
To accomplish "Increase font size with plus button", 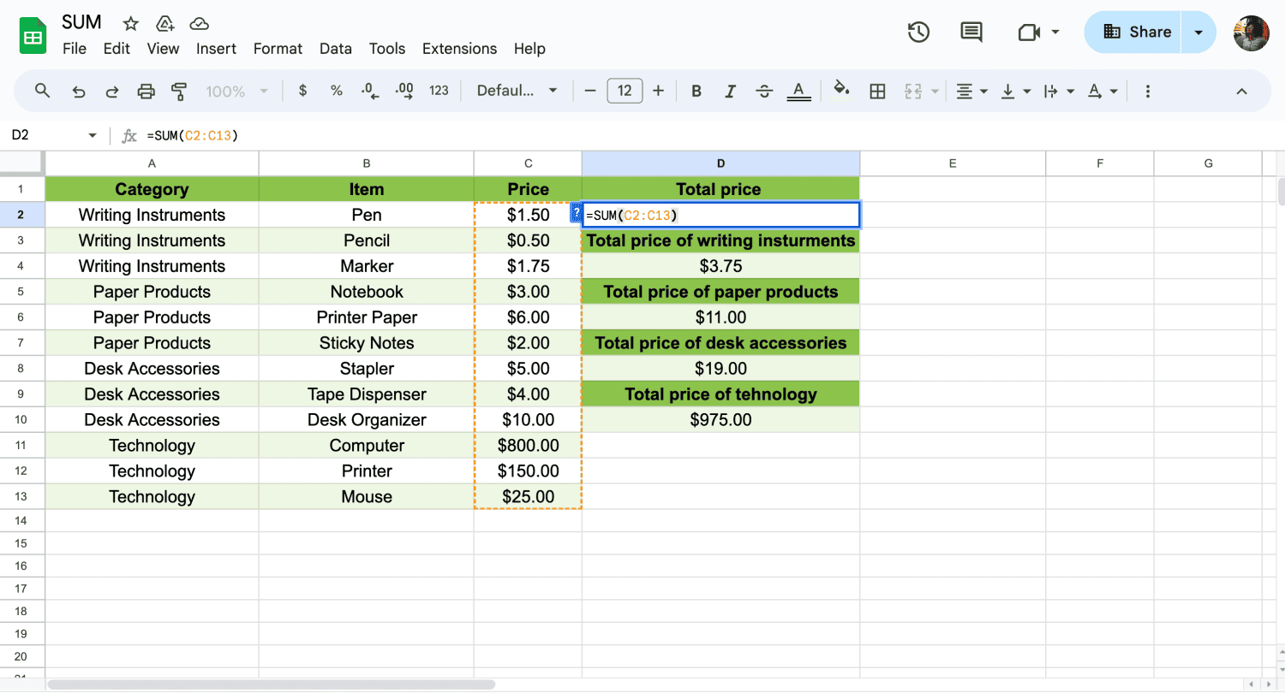I will click(658, 91).
